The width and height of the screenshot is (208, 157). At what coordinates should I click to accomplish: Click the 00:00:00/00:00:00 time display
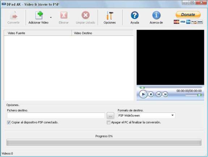tap(189, 91)
